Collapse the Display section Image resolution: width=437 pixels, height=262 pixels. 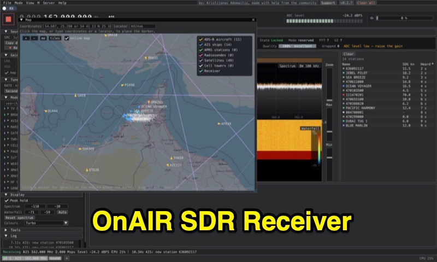pos(6,195)
